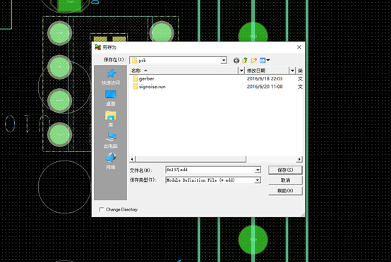Click the date '2016/6/20 11:08'
Viewport: 391px width, 262px height.
(x=265, y=87)
